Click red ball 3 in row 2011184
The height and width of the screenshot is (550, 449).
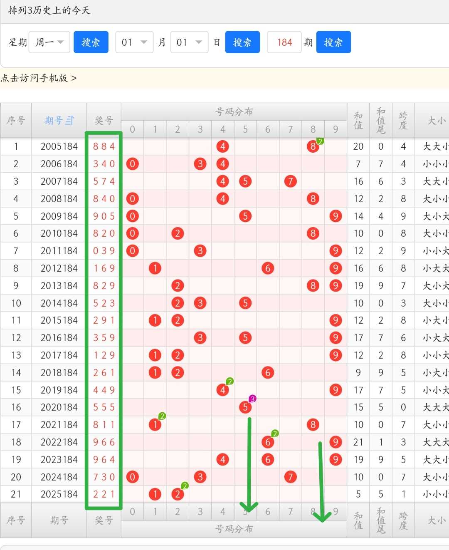(x=200, y=251)
